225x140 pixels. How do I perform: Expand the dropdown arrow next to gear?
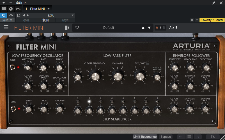tap(197, 20)
